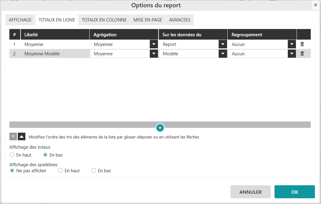Switch to the AFFICHAGE tab
This screenshot has height=204, width=321.
click(20, 20)
